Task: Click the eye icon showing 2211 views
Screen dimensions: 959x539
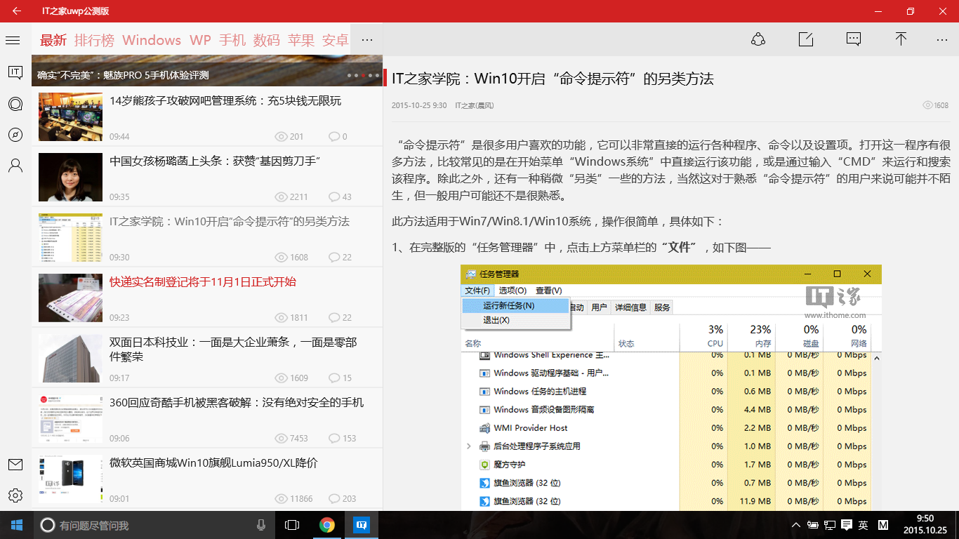Action: tap(282, 197)
